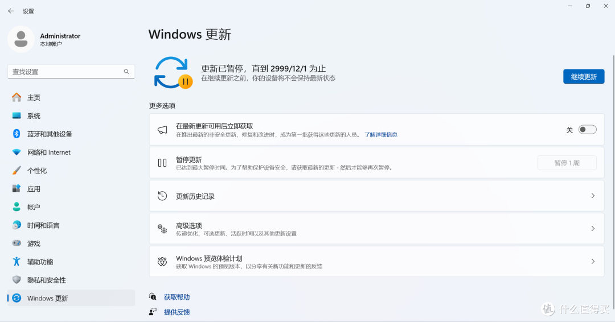Click the 暂停 1 周 button
The width and height of the screenshot is (615, 322).
click(x=567, y=163)
